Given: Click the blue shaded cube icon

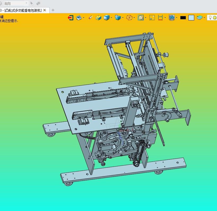Looking at the screenshot, I should 107,18.
